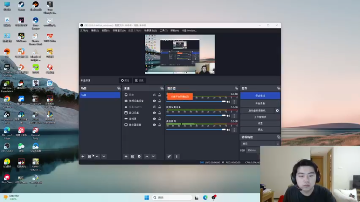Open 设置 settings button in controls
This screenshot has height=202, width=360.
pos(260,123)
